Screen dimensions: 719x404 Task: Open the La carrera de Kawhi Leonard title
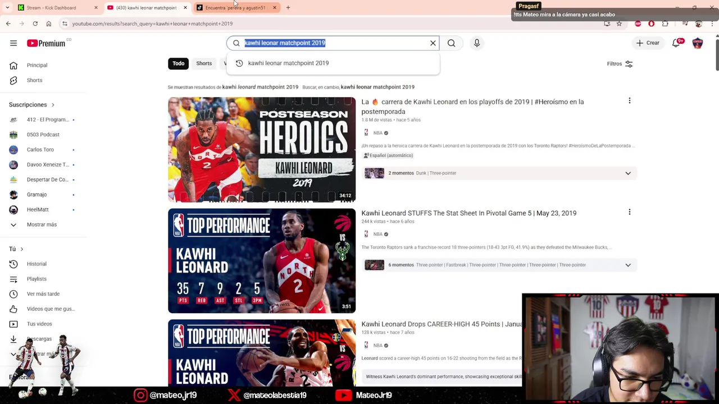click(472, 107)
